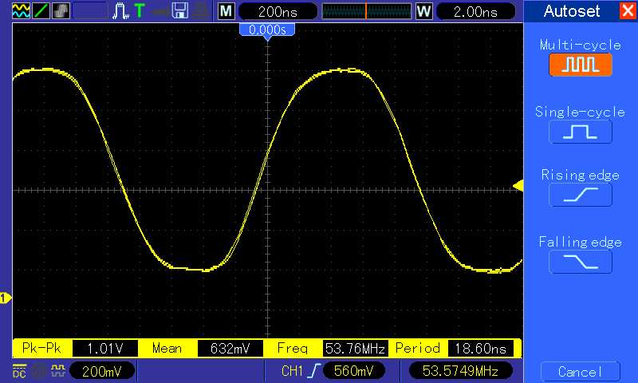Click the 53.76MHz frequency value
Viewport: 638px width, 383px height.
[355, 349]
